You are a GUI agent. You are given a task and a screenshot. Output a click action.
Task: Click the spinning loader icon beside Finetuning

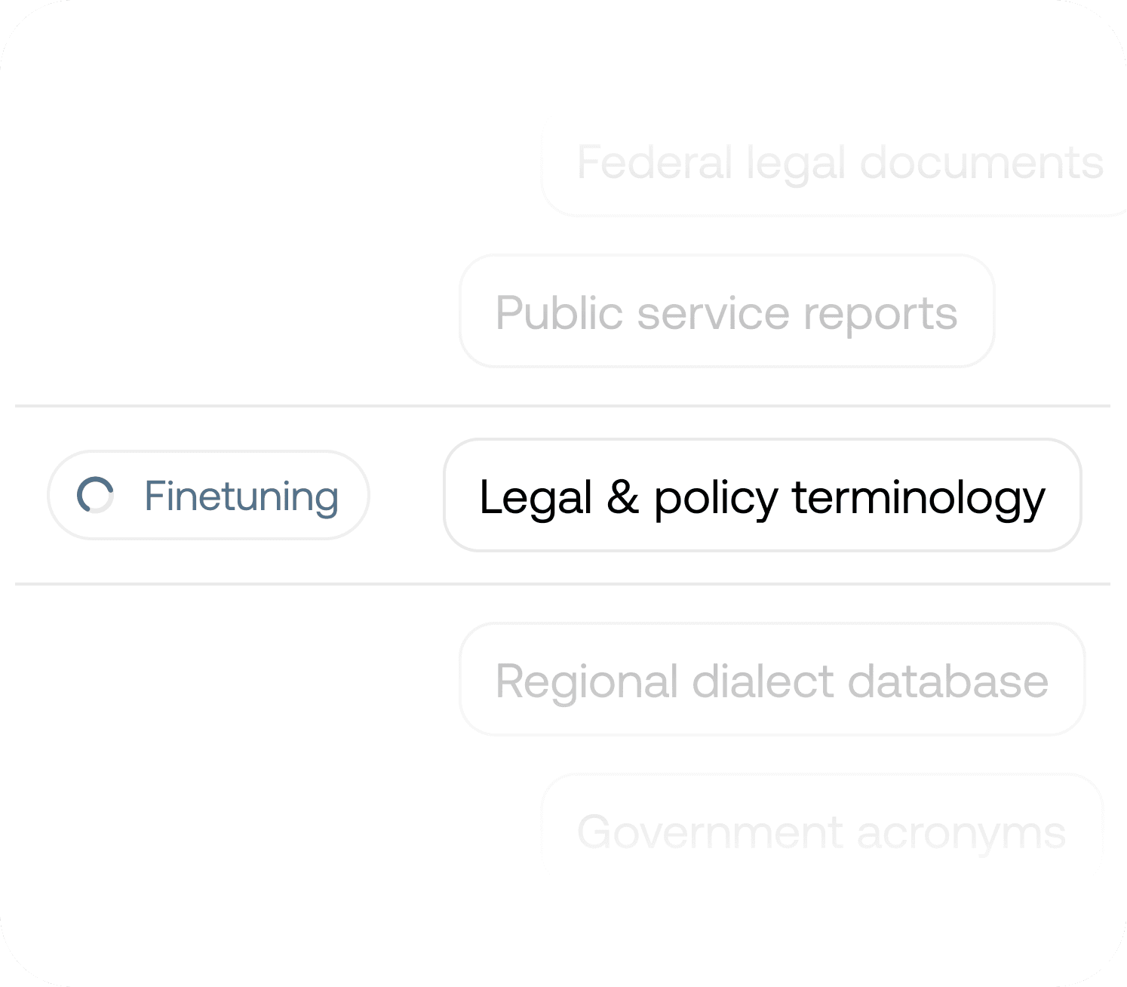(x=96, y=495)
